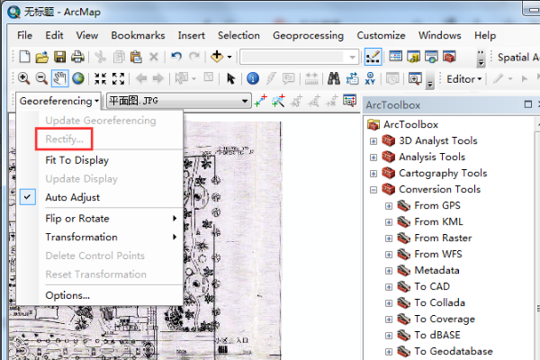Select the ArcToolbox root node
Viewport: 540px width, 360px height.
[411, 124]
